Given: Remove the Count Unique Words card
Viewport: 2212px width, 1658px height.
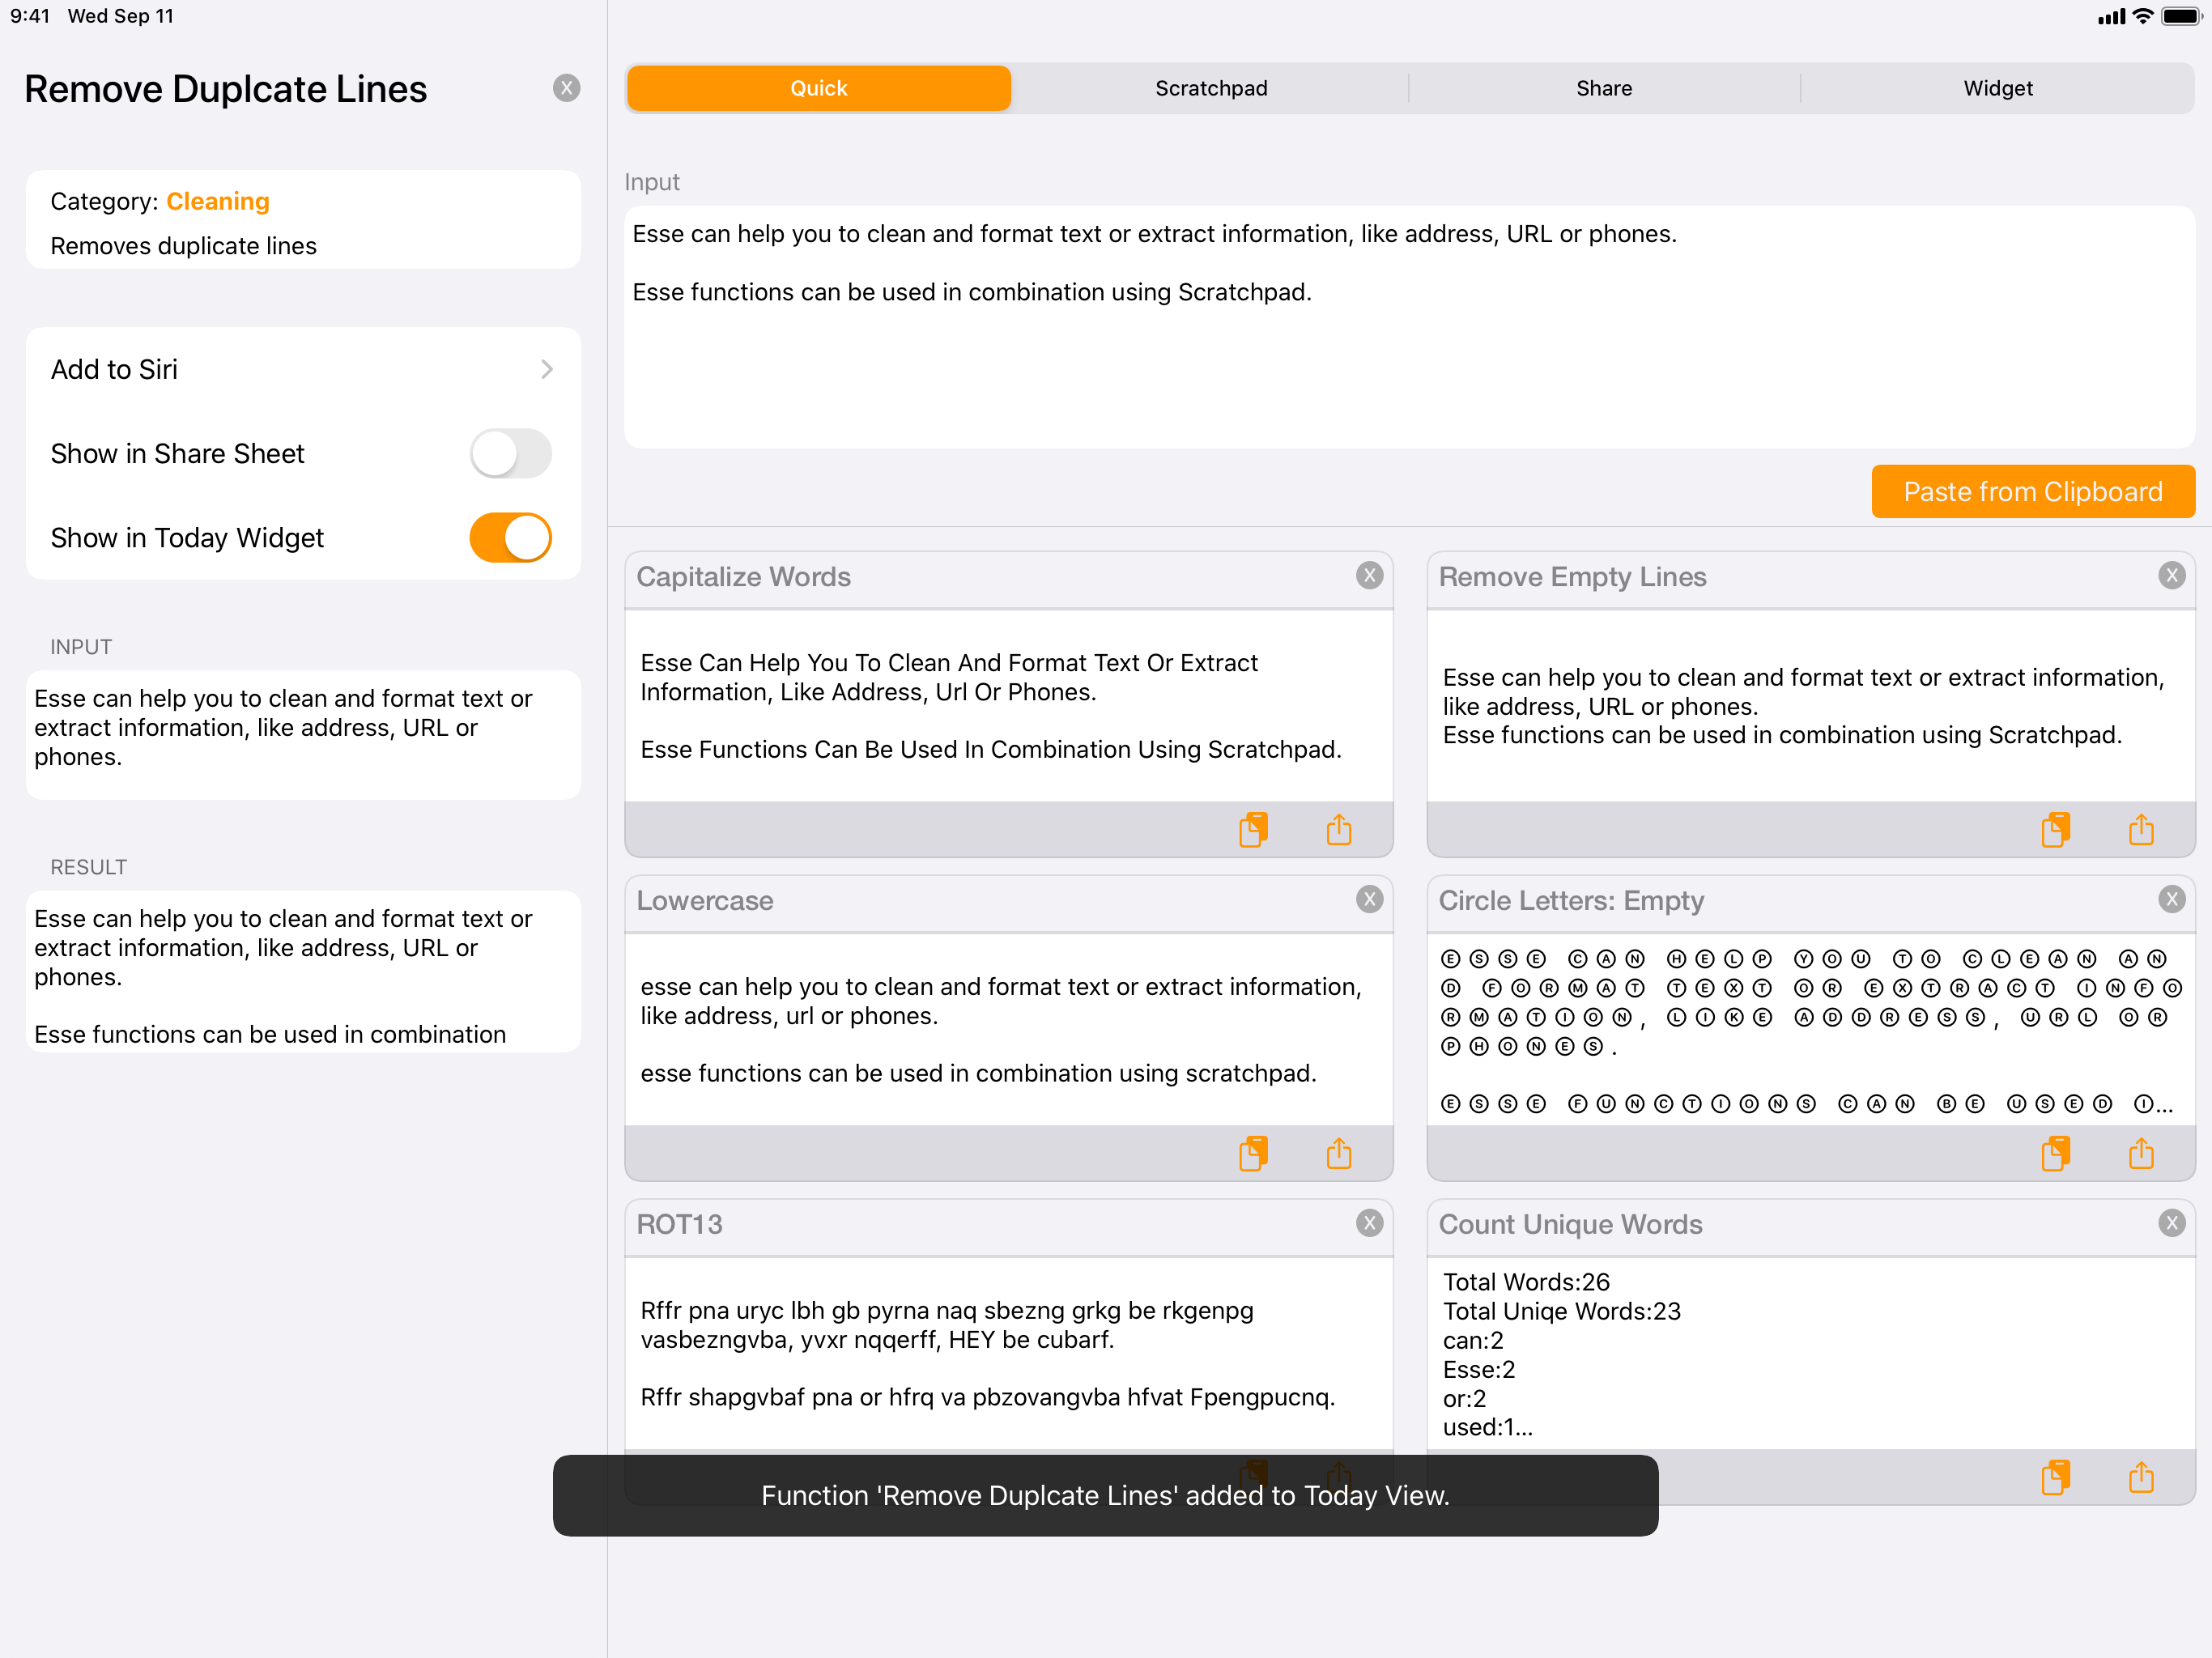Looking at the screenshot, I should tap(2171, 1222).
